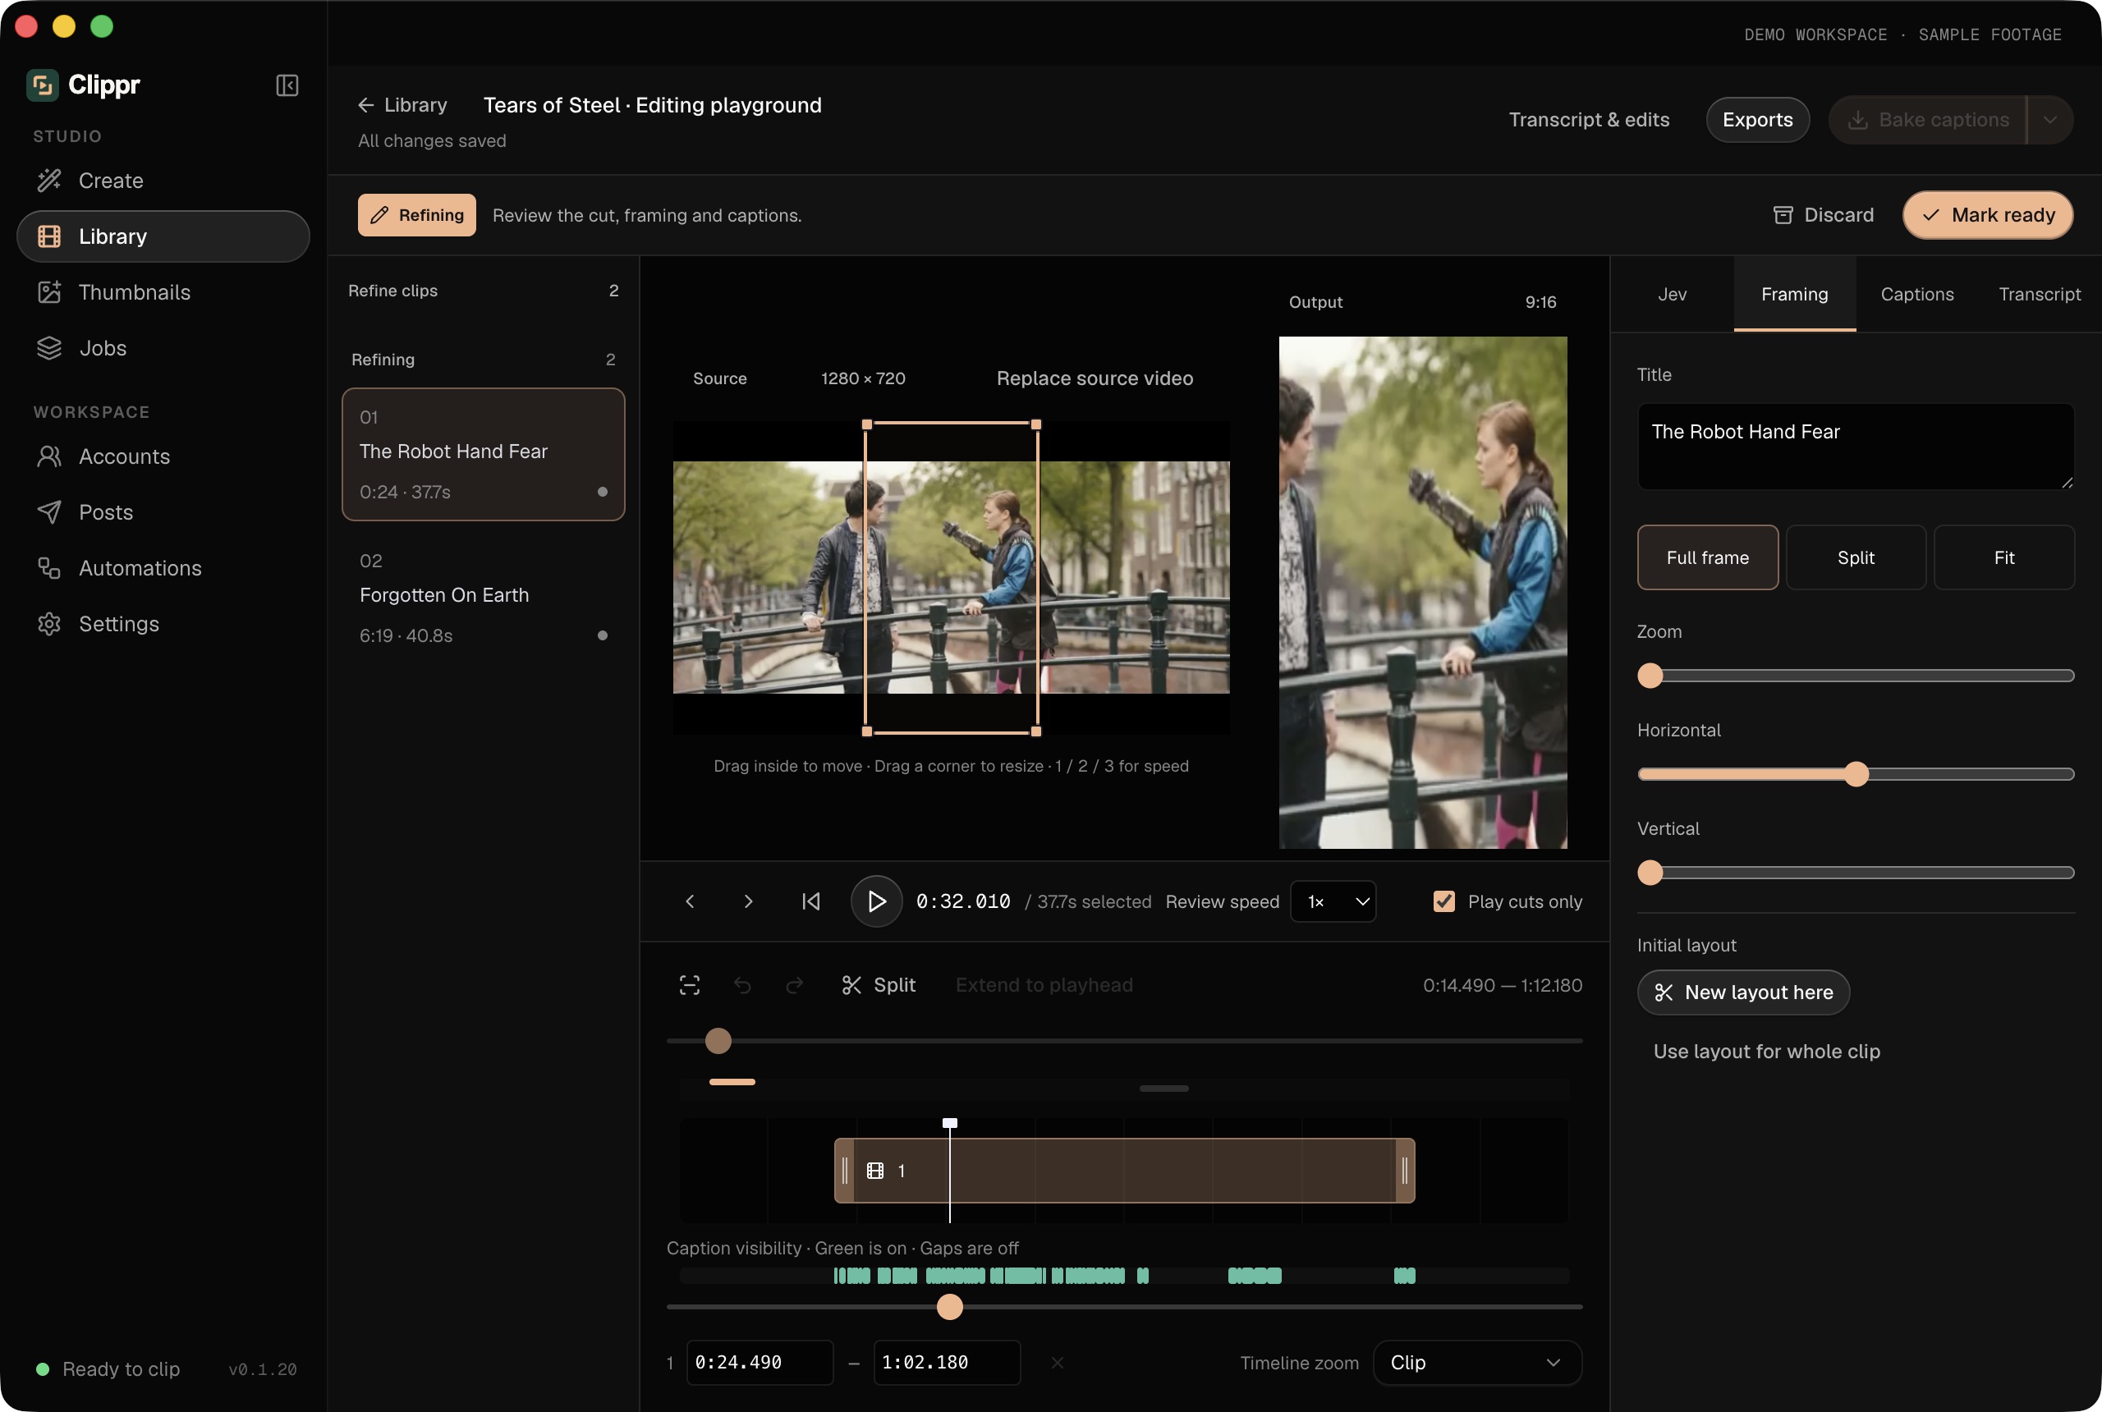Select the Full frame layout mode
The height and width of the screenshot is (1412, 2102).
(1708, 557)
